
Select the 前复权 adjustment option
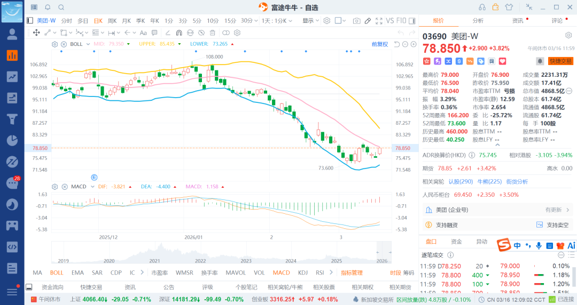pos(380,44)
